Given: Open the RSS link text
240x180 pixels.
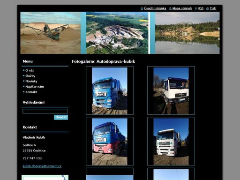Looking at the screenshot, I should [201, 8].
